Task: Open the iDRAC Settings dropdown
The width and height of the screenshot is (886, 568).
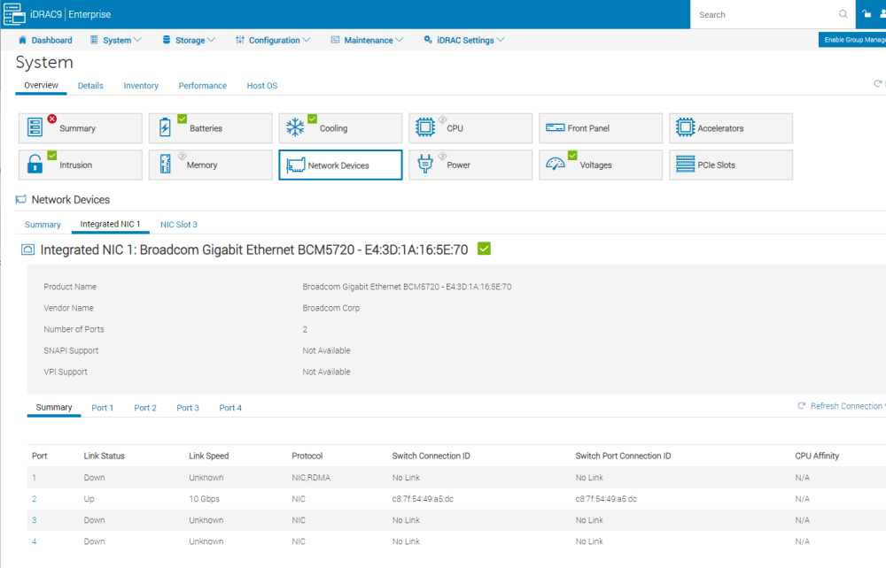Action: pyautogui.click(x=464, y=40)
